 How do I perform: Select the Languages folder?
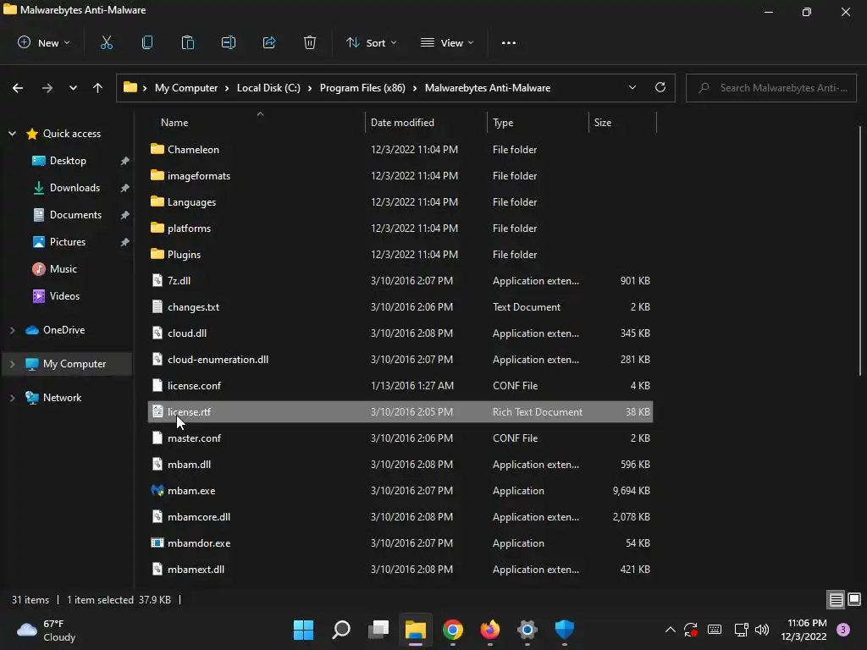[x=400, y=202]
